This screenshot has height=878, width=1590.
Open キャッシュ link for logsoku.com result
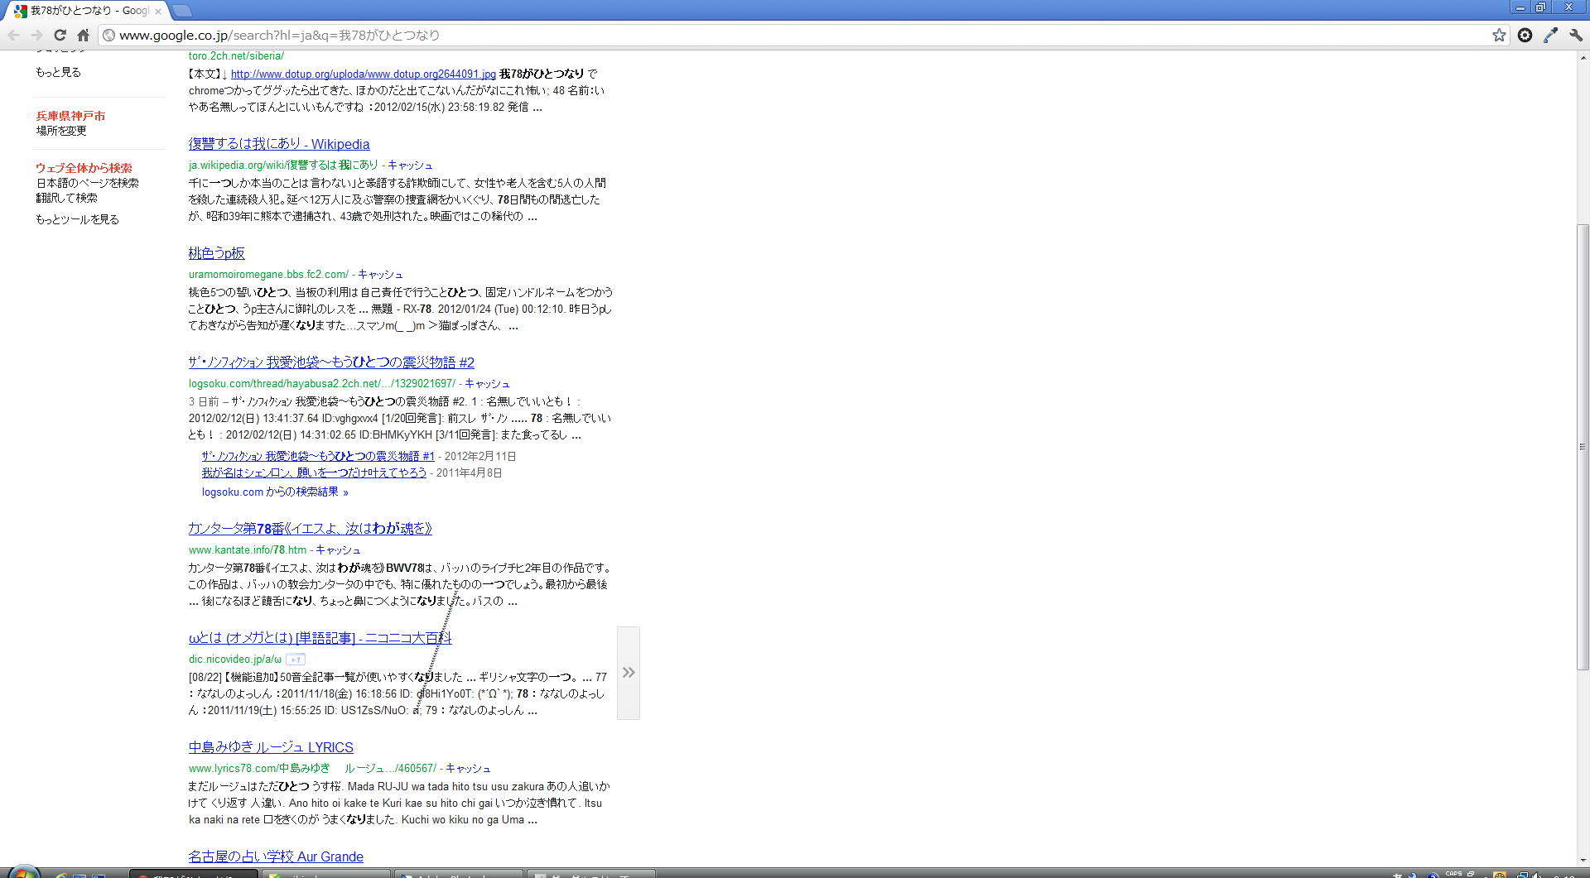click(487, 384)
